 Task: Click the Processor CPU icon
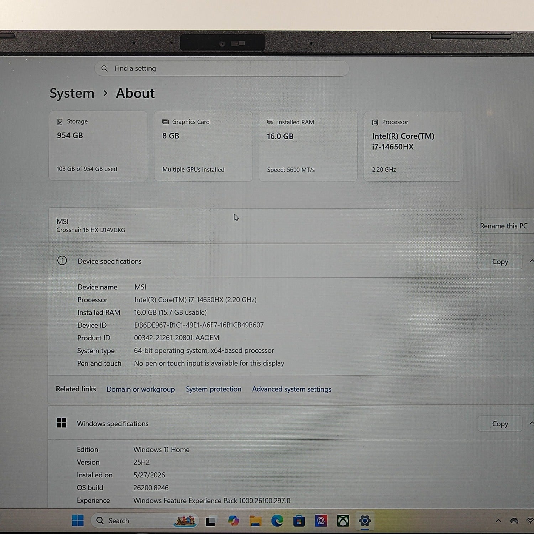[x=375, y=122]
